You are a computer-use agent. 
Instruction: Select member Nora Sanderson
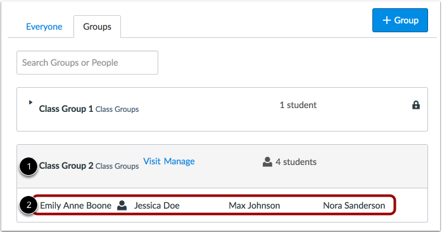click(x=354, y=205)
